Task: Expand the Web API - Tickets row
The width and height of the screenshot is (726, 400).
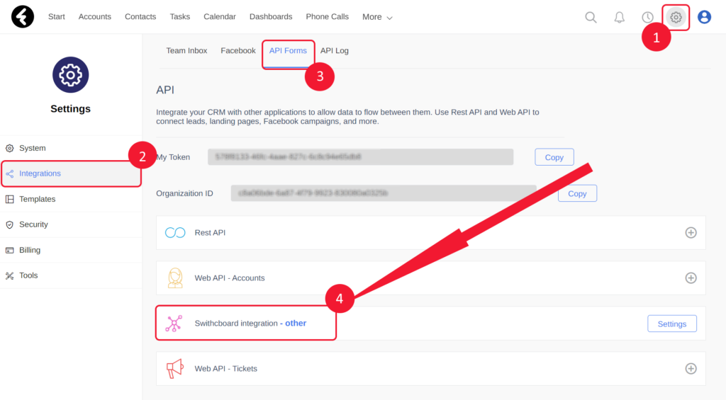Action: [x=691, y=369]
